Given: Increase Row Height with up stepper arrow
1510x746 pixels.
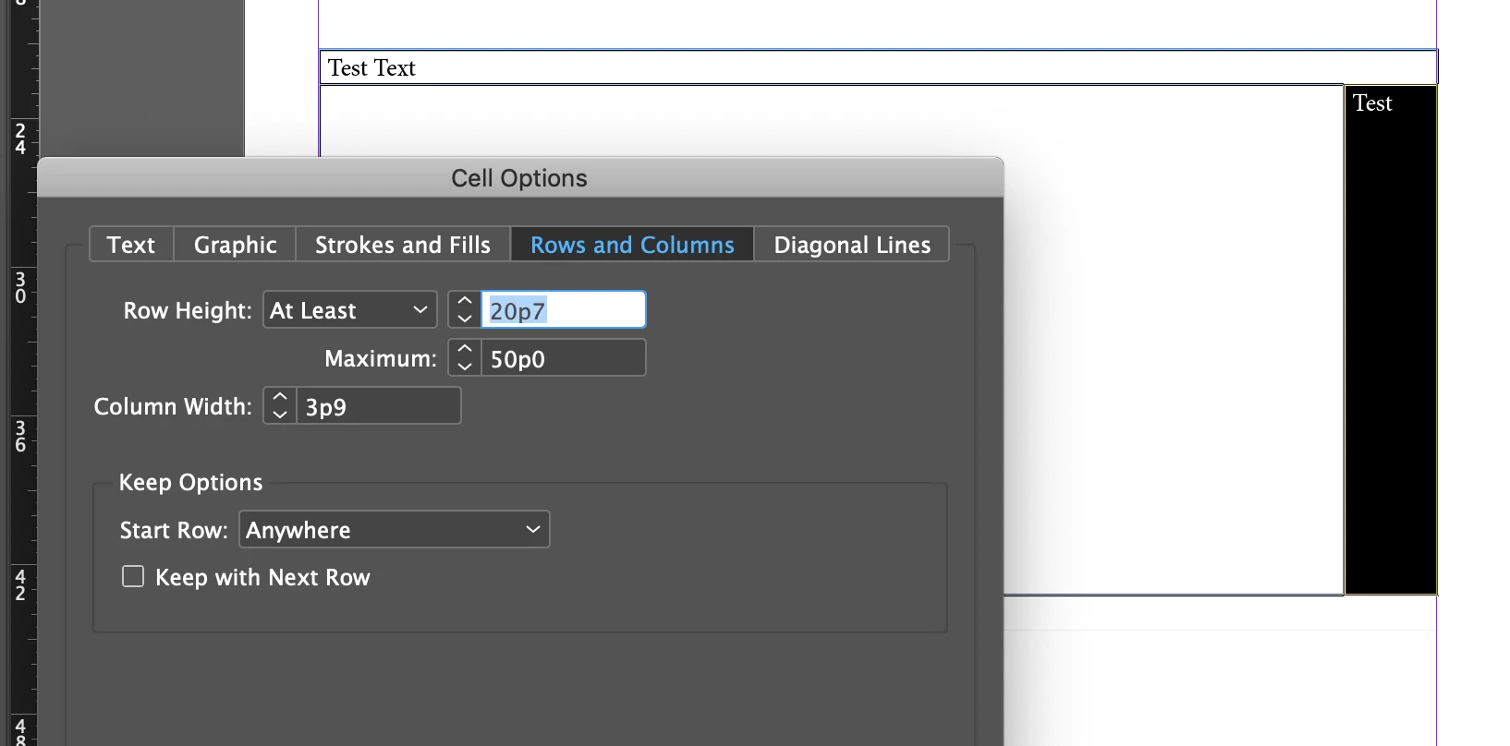Looking at the screenshot, I should click(465, 301).
